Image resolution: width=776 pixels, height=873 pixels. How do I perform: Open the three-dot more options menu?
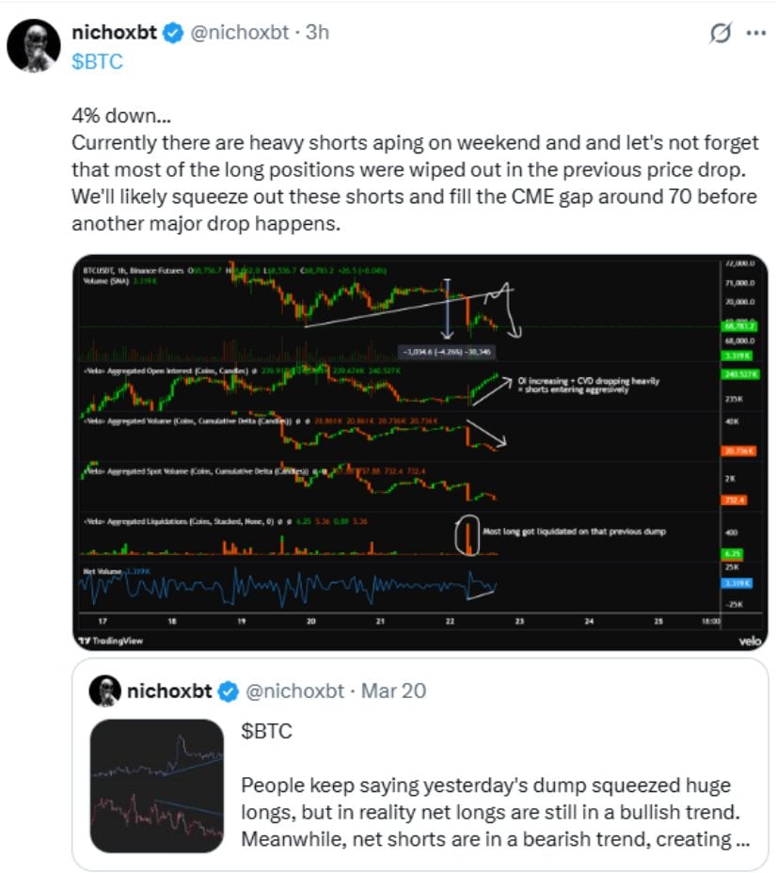click(755, 34)
